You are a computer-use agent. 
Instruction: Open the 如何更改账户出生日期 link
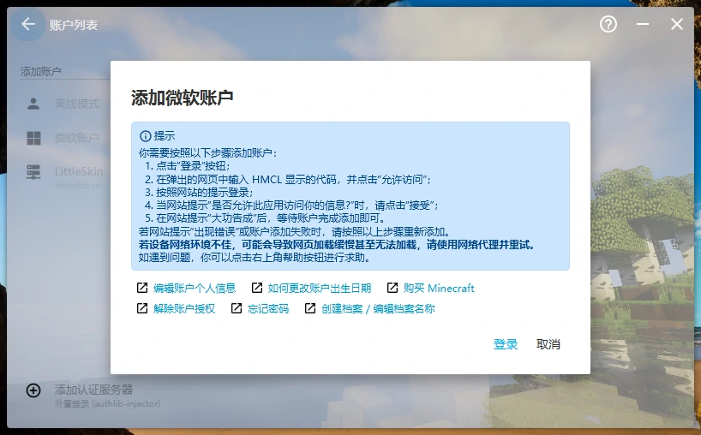tap(320, 288)
